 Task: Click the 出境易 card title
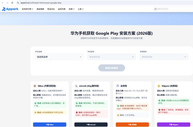pos(124,86)
